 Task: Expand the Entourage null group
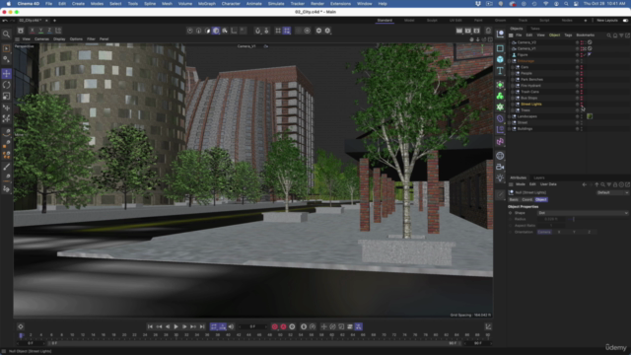point(510,61)
